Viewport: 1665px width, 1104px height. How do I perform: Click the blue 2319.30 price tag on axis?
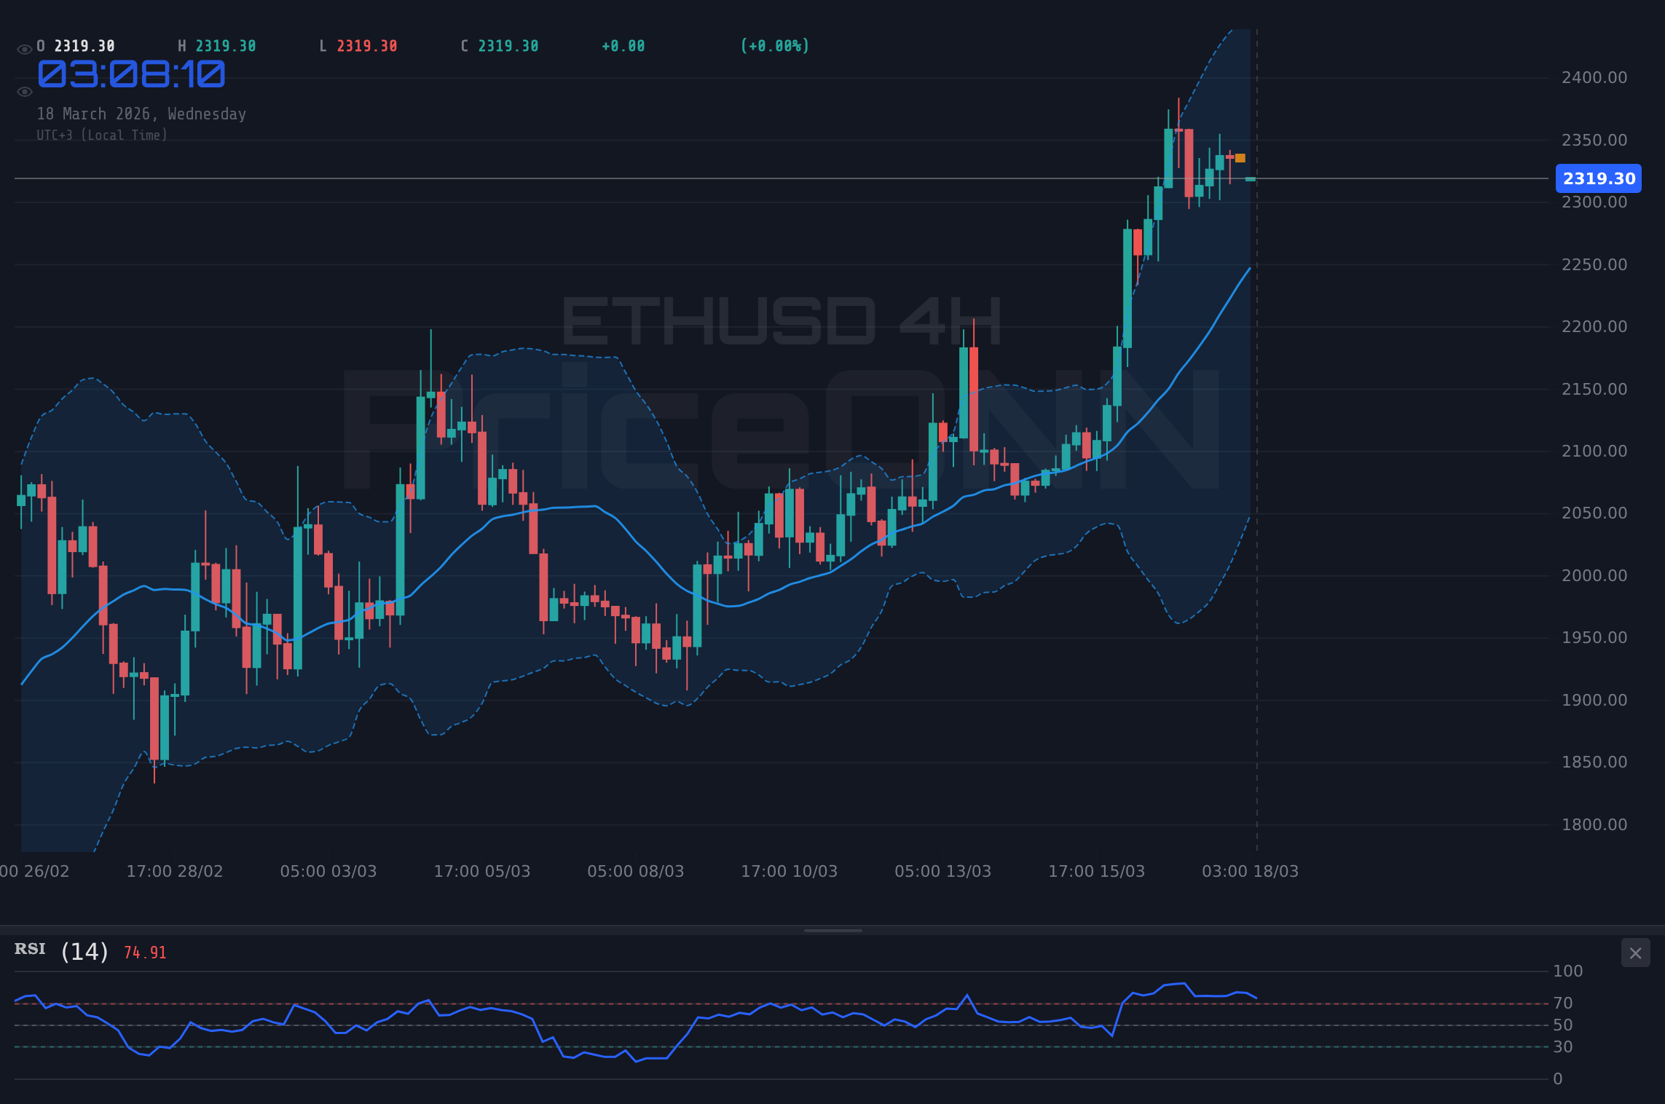pyautogui.click(x=1598, y=178)
